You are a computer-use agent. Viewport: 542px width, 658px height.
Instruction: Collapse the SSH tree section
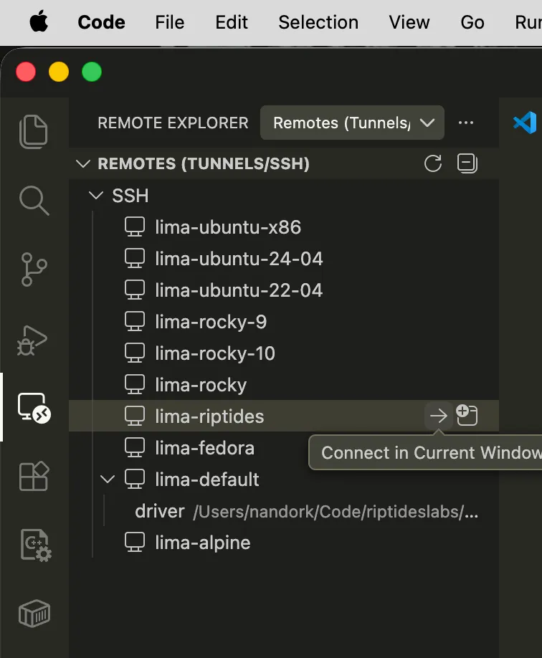point(96,195)
